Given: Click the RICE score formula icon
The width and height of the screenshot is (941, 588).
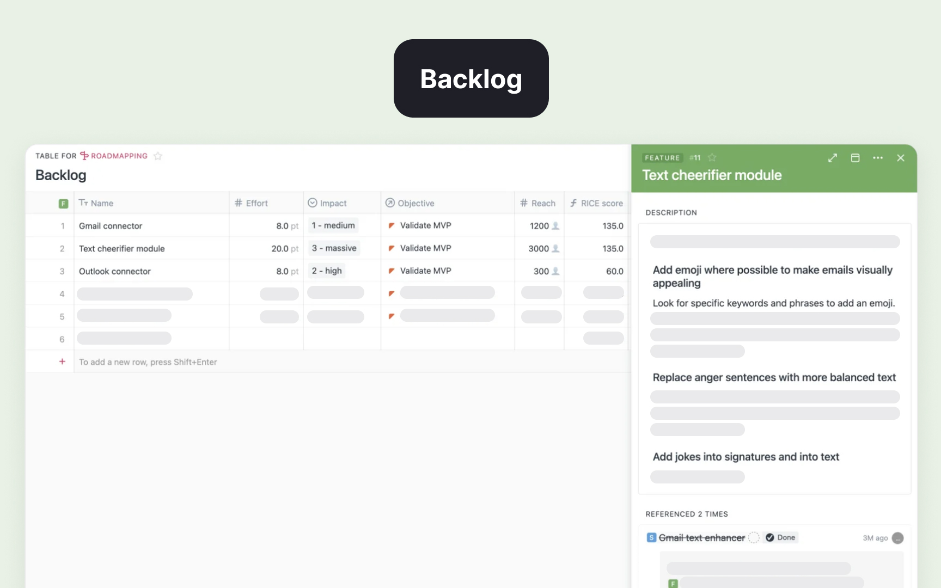Looking at the screenshot, I should 574,203.
